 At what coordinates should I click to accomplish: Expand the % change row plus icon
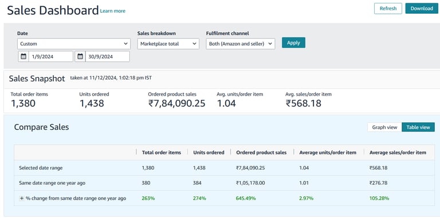[21, 199]
